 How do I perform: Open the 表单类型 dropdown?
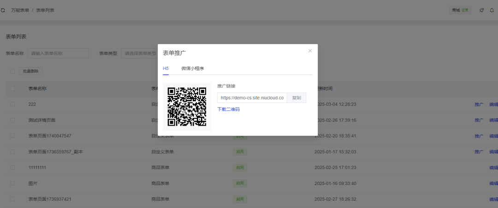coord(139,53)
